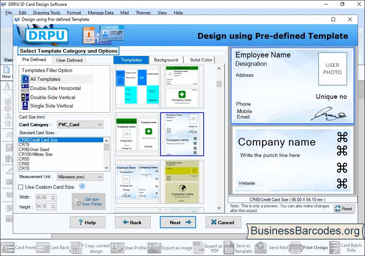
Task: Open the Themes menu
Action: (x=143, y=12)
